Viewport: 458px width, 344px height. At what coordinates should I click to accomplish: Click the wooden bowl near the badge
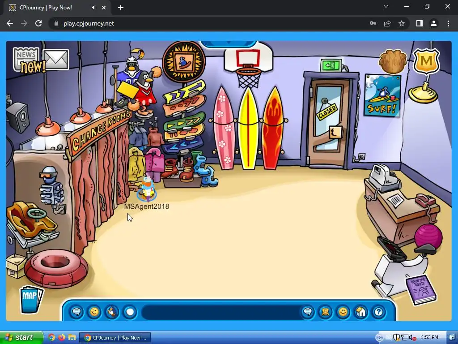click(x=393, y=61)
